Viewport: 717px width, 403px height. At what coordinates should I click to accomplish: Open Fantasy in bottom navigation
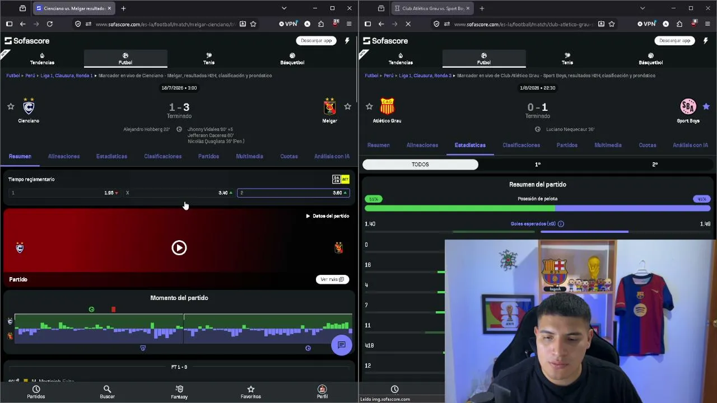pos(179,392)
